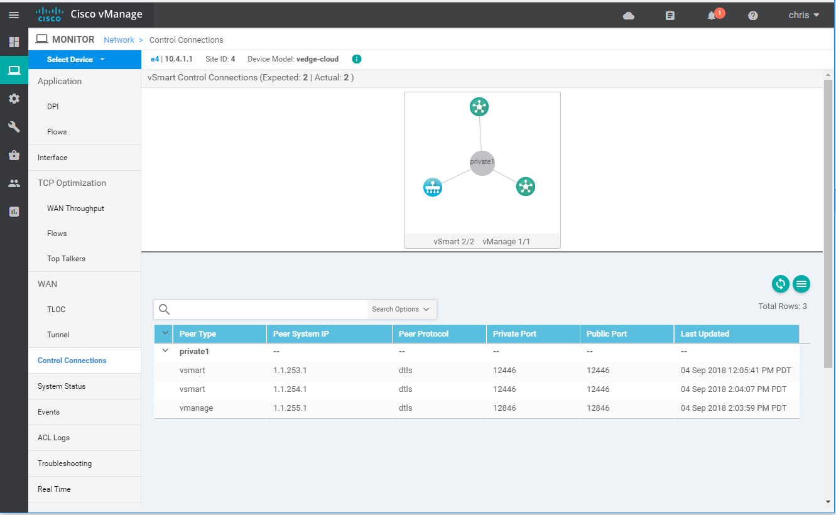836x515 pixels.
Task: Refresh the connections table using circular arrows icon
Action: coord(780,284)
